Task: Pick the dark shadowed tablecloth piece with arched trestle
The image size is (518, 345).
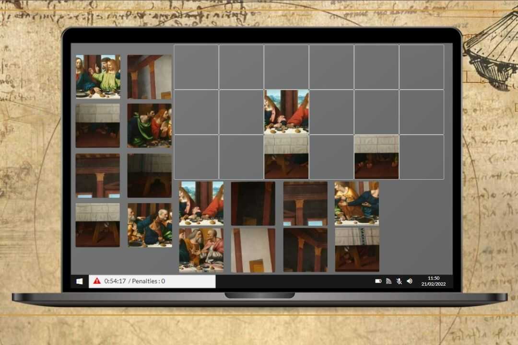Action: [x=150, y=175]
